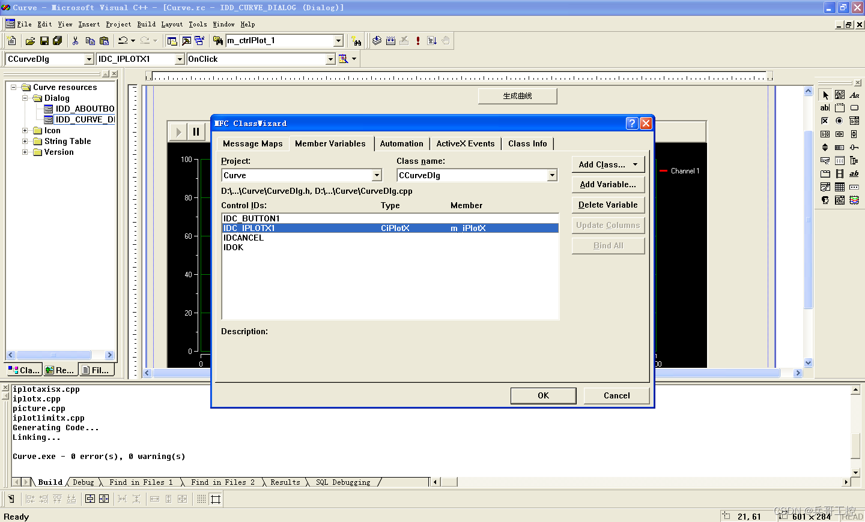The height and width of the screenshot is (522, 865).
Task: Expand the String Table tree node
Action: 25,142
